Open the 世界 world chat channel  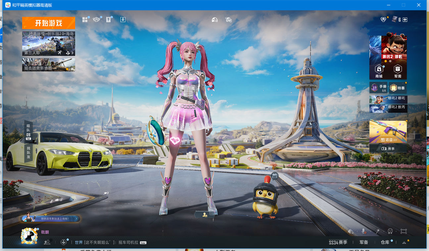pos(78,242)
